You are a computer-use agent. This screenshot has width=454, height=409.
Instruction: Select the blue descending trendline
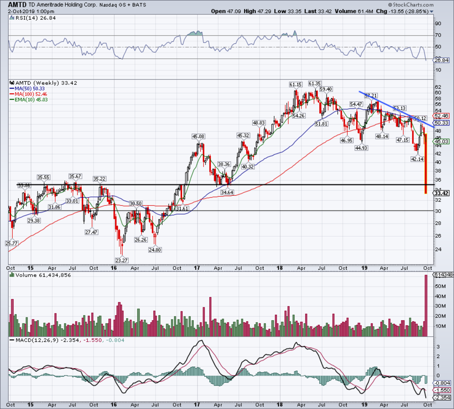click(x=396, y=109)
